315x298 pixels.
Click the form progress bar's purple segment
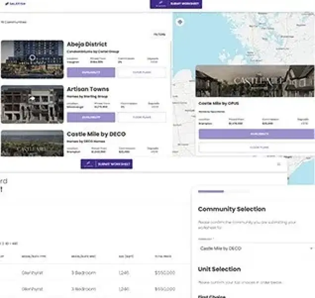coord(210,192)
